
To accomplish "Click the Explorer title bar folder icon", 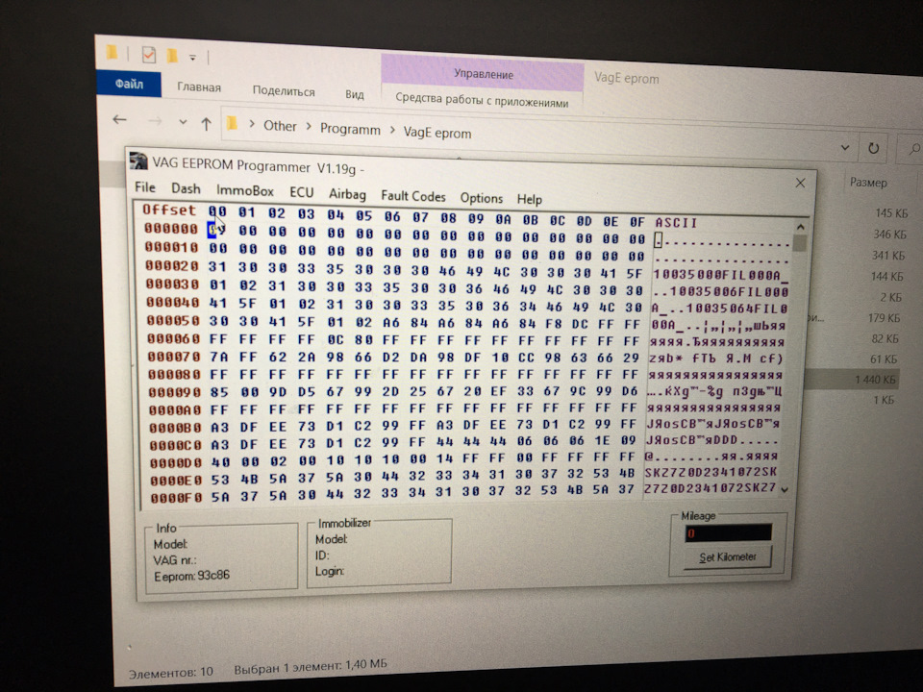I will pos(112,52).
